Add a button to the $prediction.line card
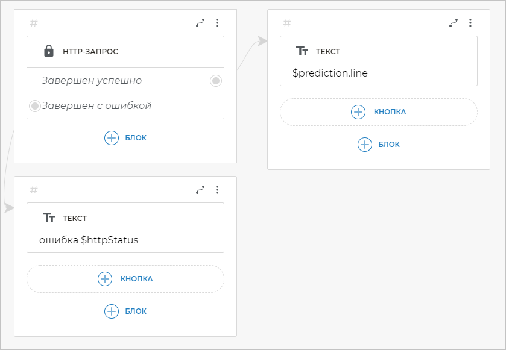Viewport: 506px width, 350px height. [379, 112]
